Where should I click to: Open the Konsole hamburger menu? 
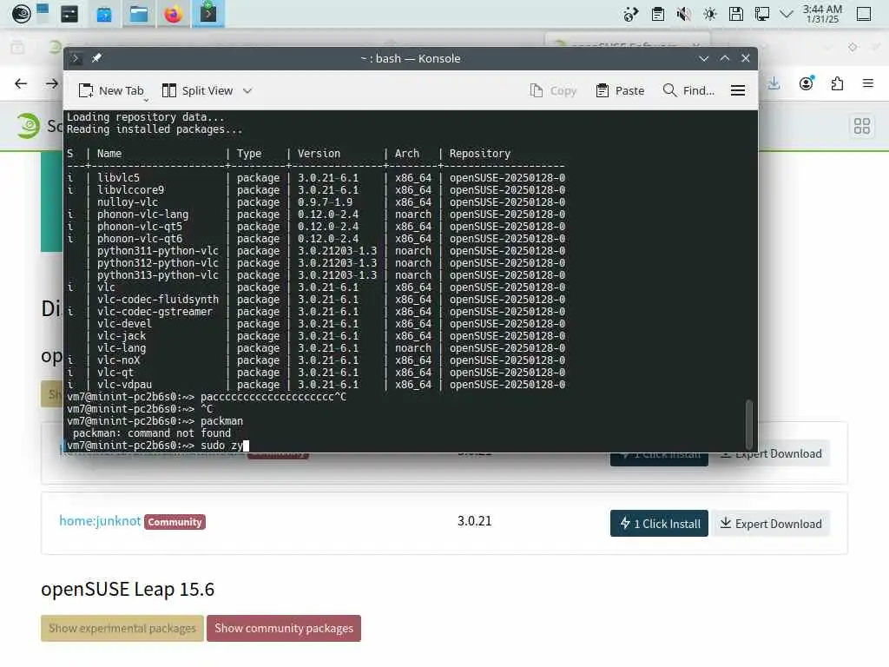coord(738,90)
